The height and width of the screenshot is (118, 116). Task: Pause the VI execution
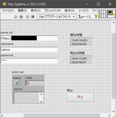[33, 17]
